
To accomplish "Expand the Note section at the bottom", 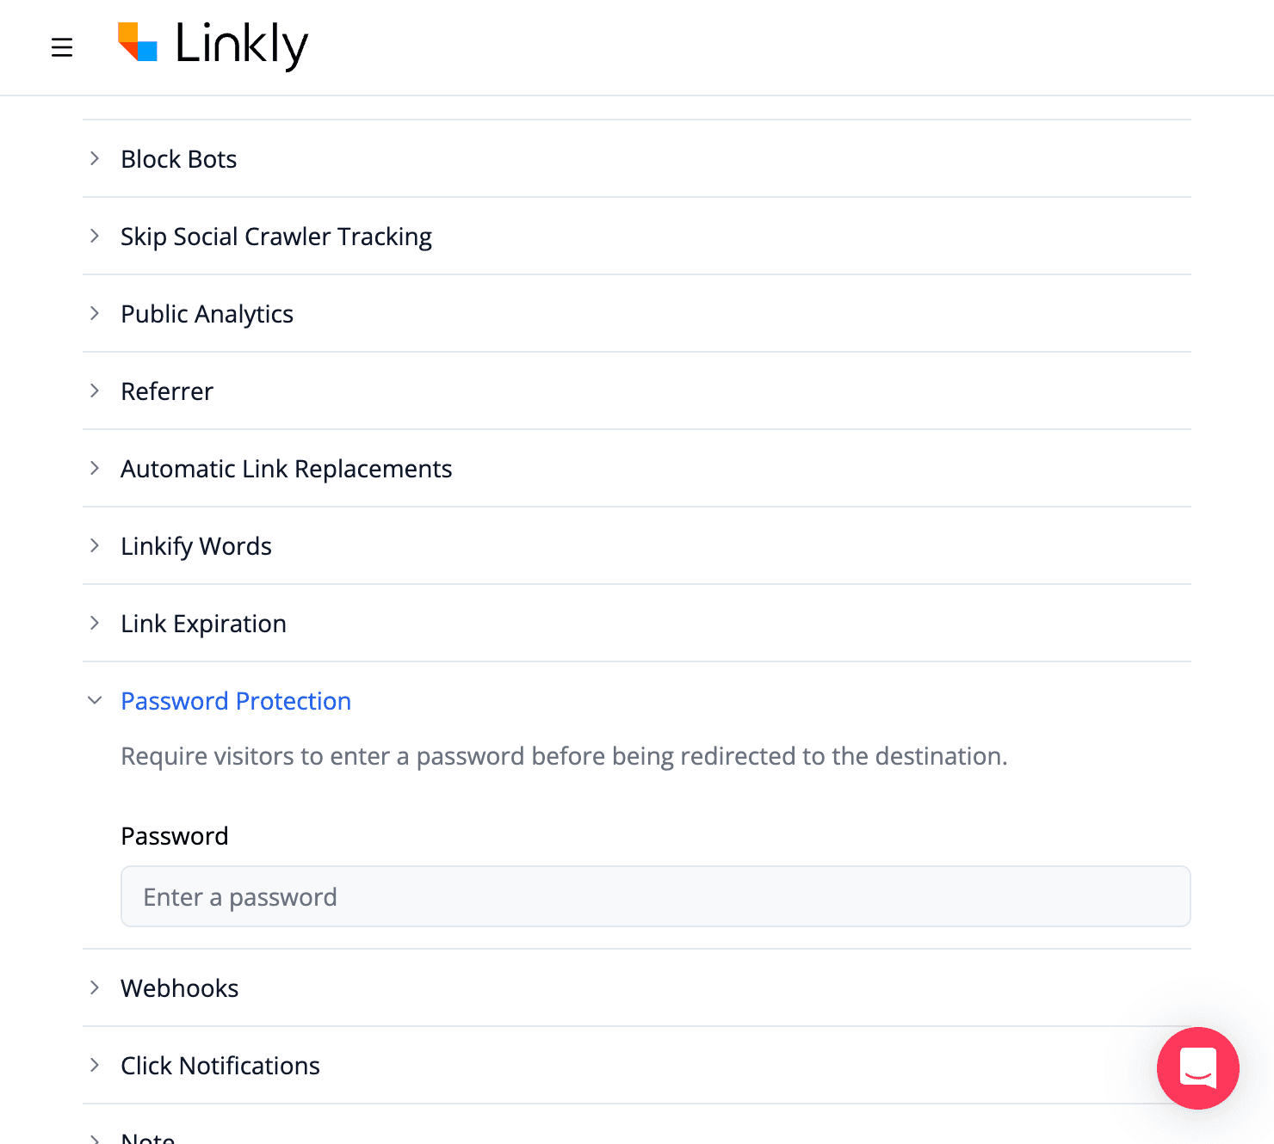I will (x=147, y=1135).
